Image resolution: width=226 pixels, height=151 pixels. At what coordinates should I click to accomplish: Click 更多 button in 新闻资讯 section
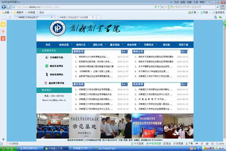[124, 52]
